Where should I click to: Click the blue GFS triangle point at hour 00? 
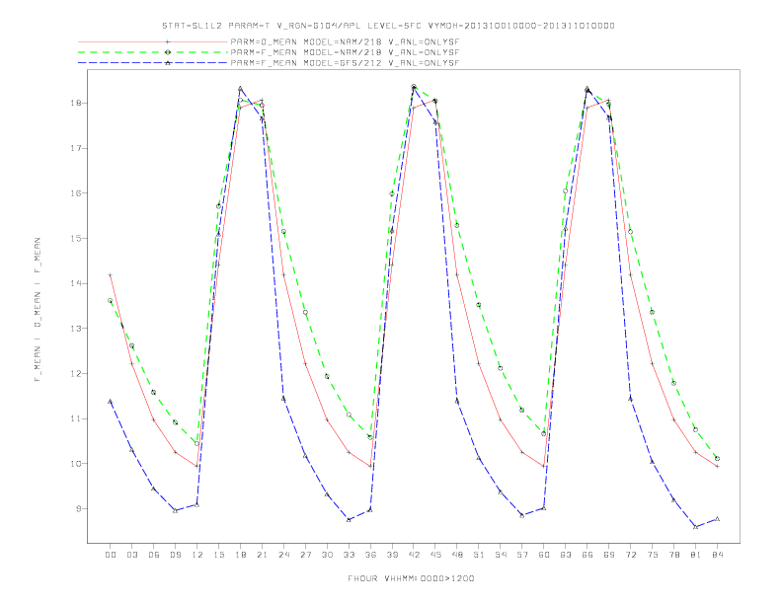(111, 401)
